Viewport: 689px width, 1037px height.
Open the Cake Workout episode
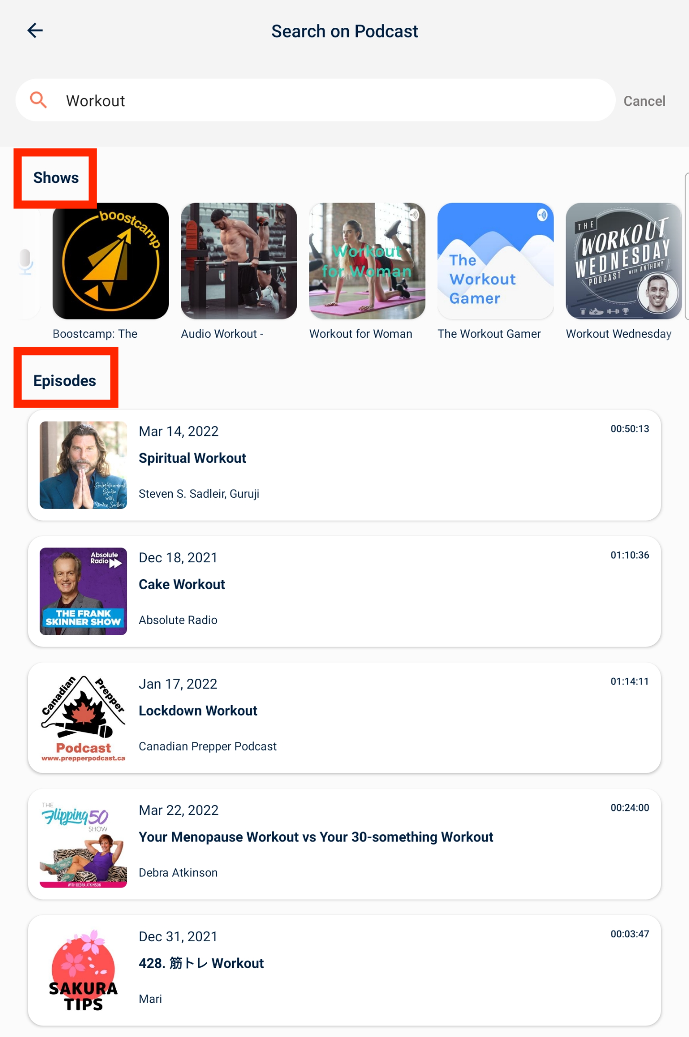[344, 592]
